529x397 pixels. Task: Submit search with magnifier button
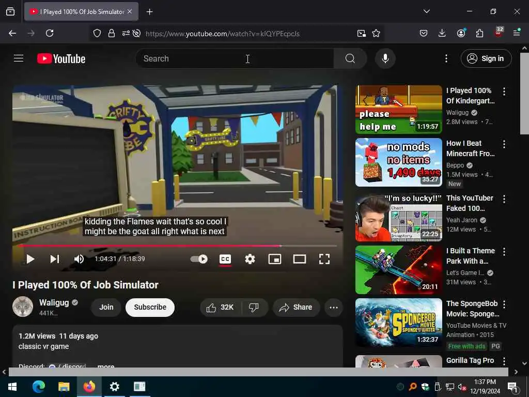coord(350,58)
